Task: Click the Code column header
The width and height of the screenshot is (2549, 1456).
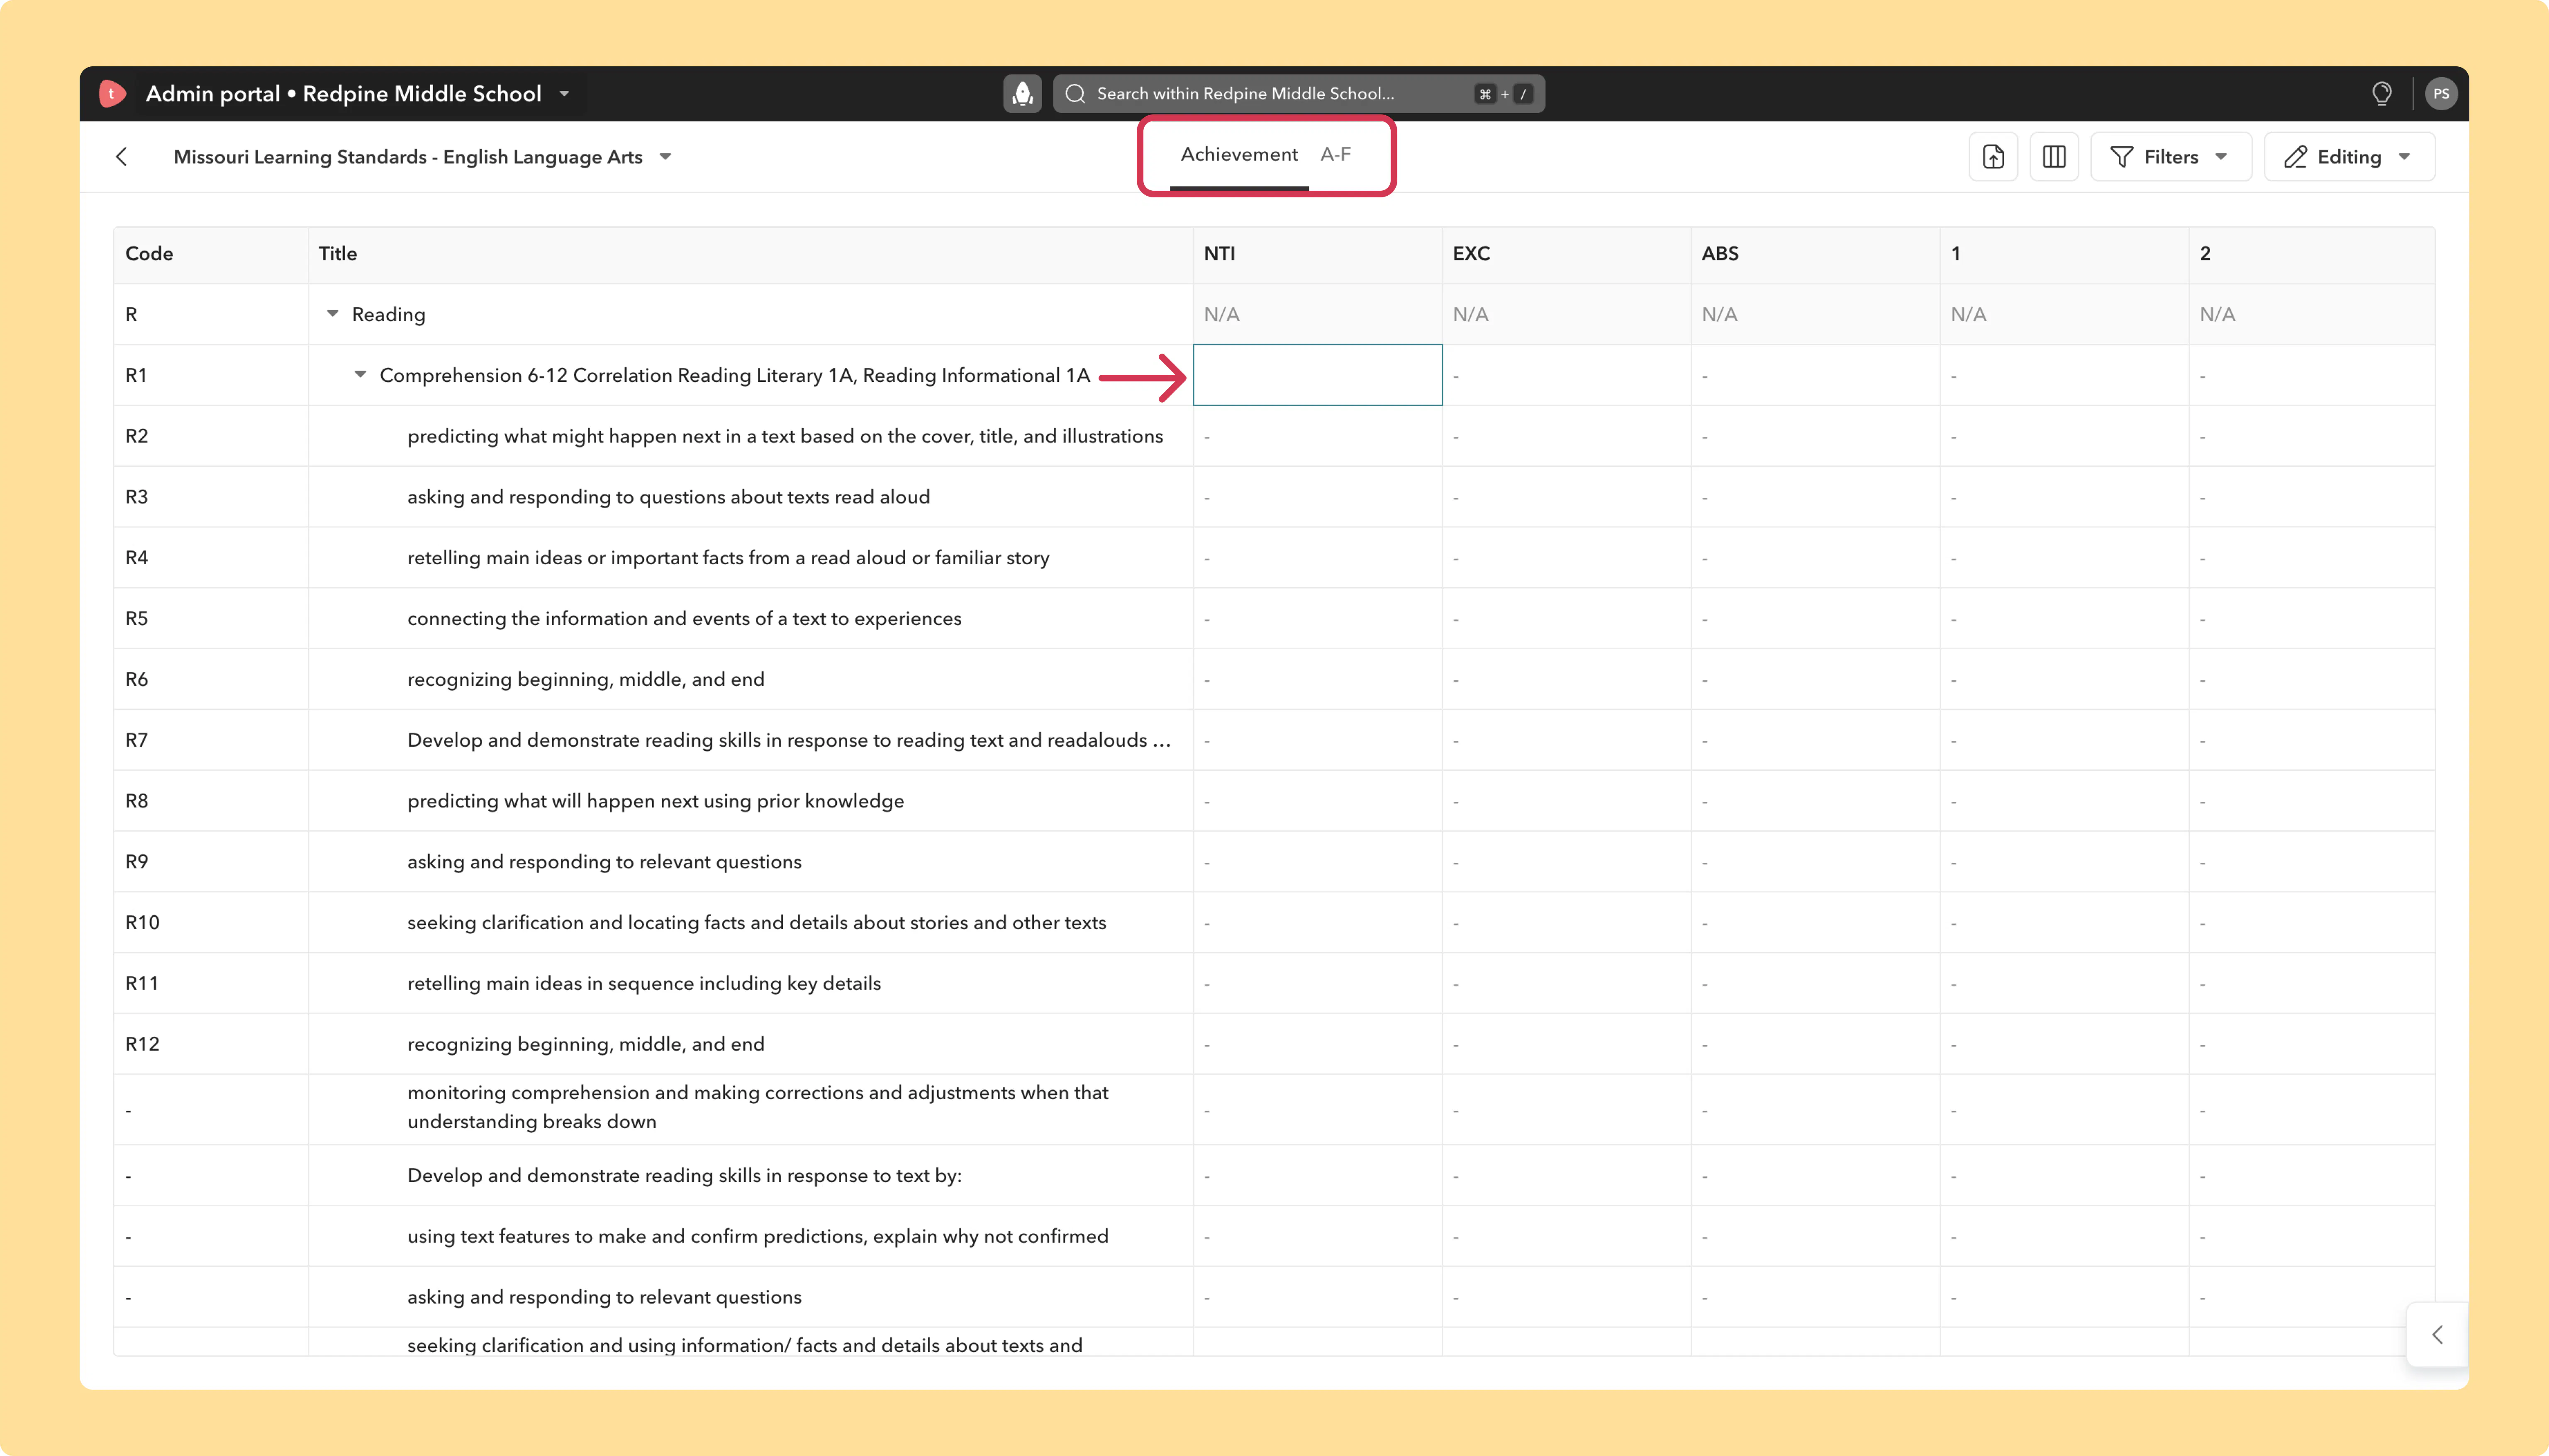Action: point(211,254)
